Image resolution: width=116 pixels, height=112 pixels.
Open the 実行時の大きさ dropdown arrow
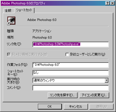tap(106, 80)
